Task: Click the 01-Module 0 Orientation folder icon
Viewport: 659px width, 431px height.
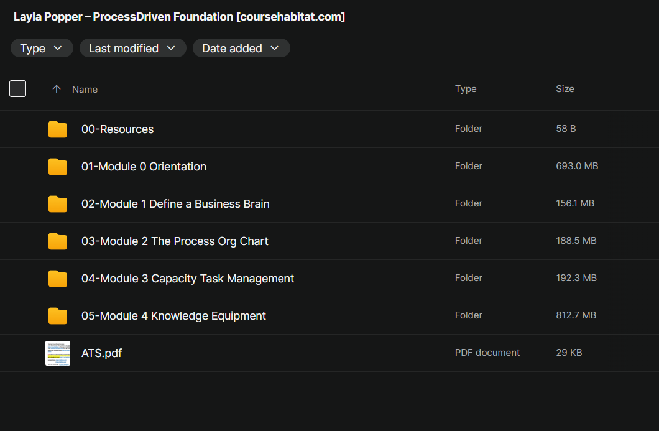Action: click(x=58, y=167)
